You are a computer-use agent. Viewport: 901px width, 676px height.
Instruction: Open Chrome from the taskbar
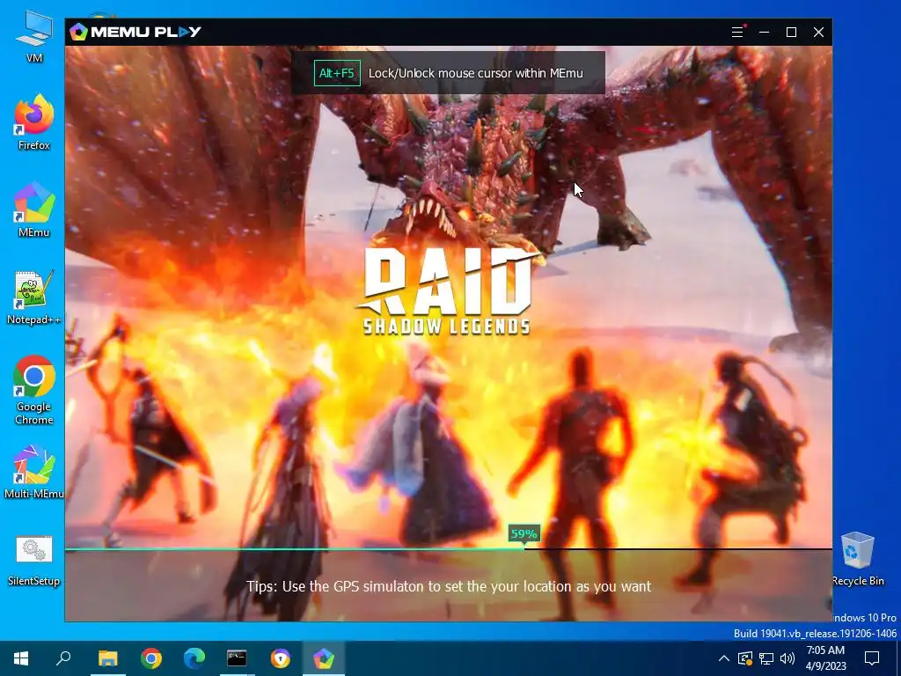(x=151, y=658)
